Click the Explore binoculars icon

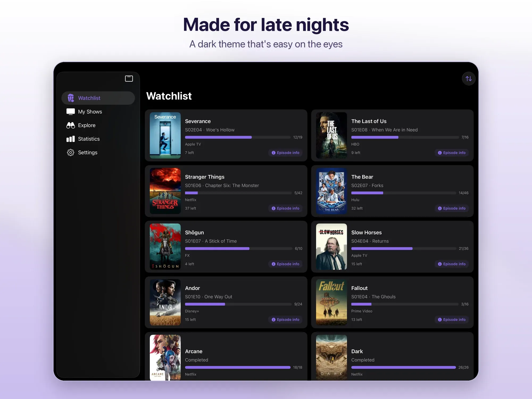(70, 125)
